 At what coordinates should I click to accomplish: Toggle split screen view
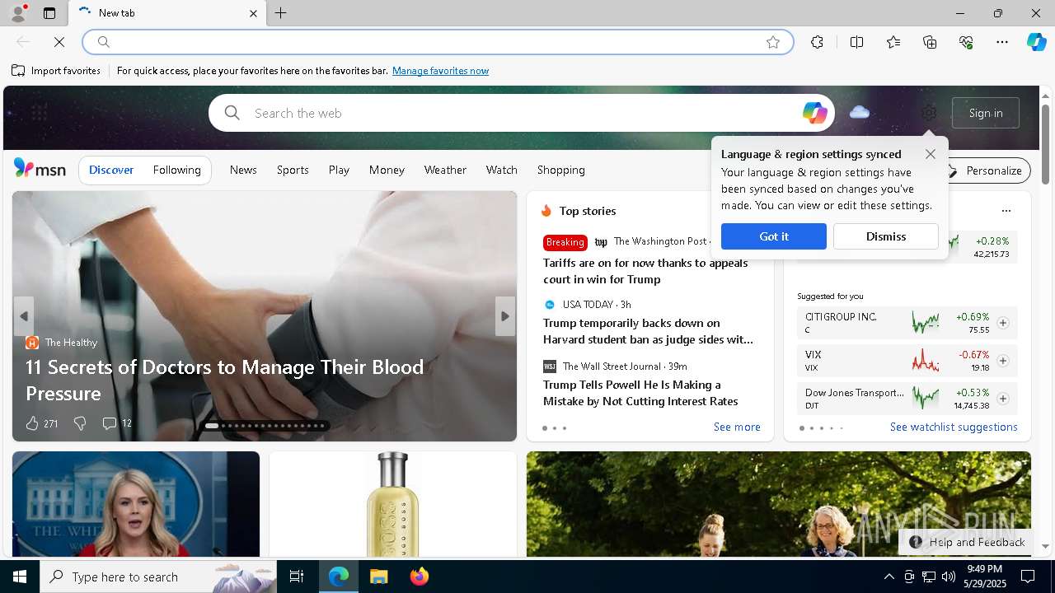856,42
